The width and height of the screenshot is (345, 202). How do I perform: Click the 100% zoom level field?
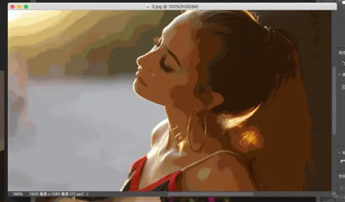click(18, 194)
